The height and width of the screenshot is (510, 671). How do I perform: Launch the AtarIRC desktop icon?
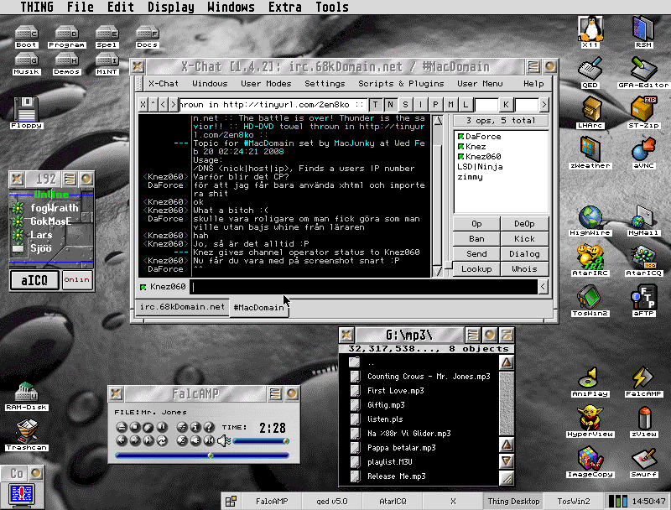pyautogui.click(x=590, y=259)
